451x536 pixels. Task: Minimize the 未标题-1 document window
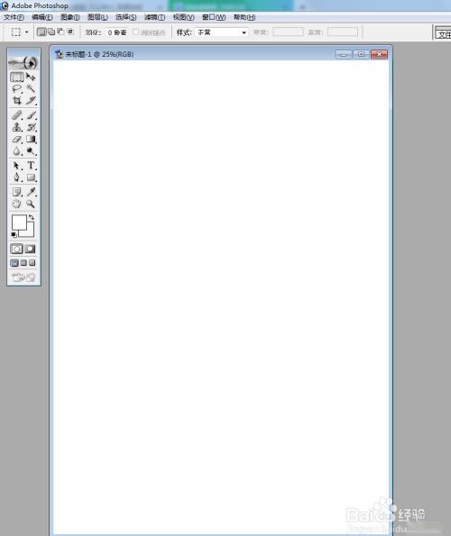[x=344, y=54]
